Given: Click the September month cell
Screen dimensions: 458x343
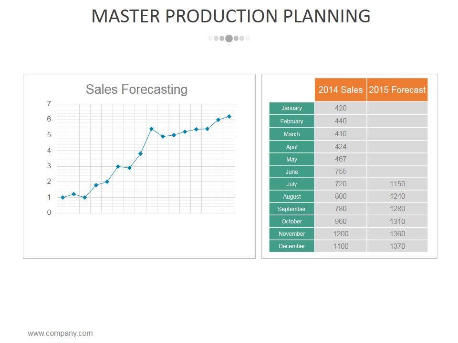Looking at the screenshot, I should 292,209.
